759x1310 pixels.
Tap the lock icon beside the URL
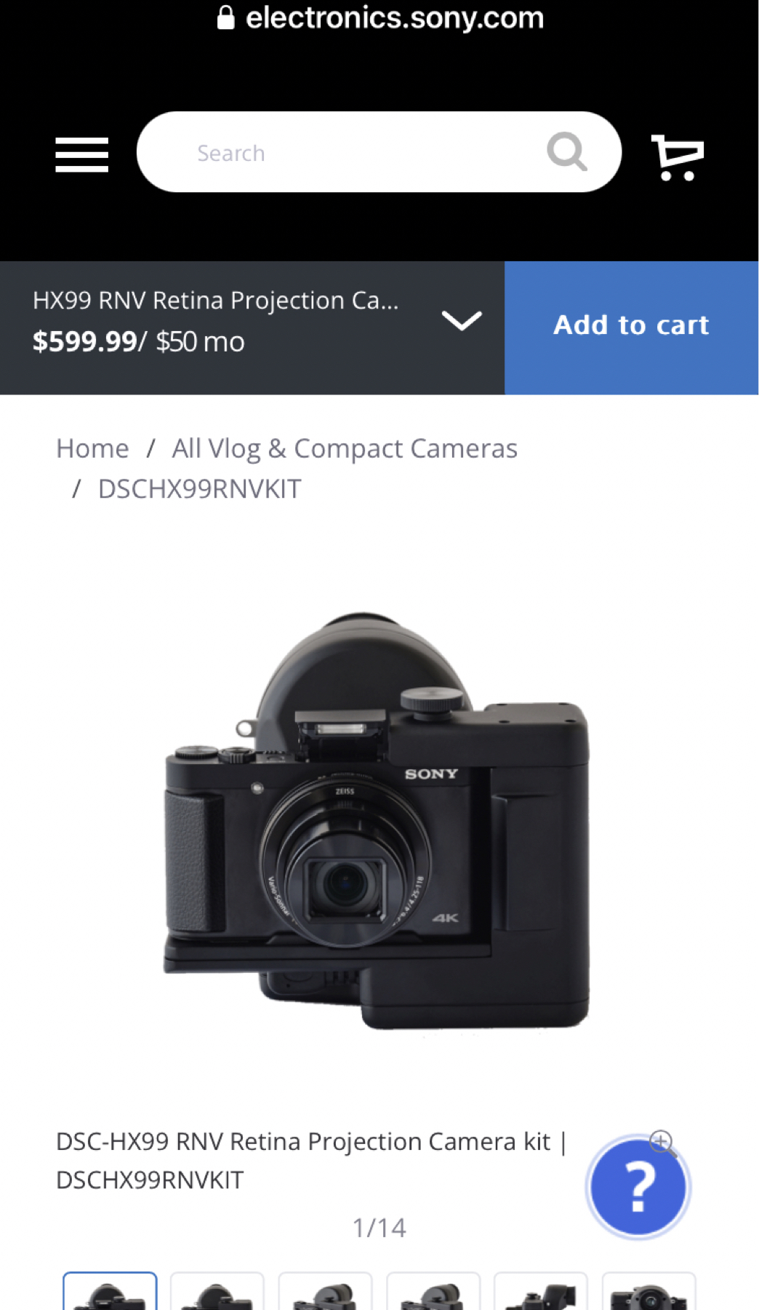[226, 17]
